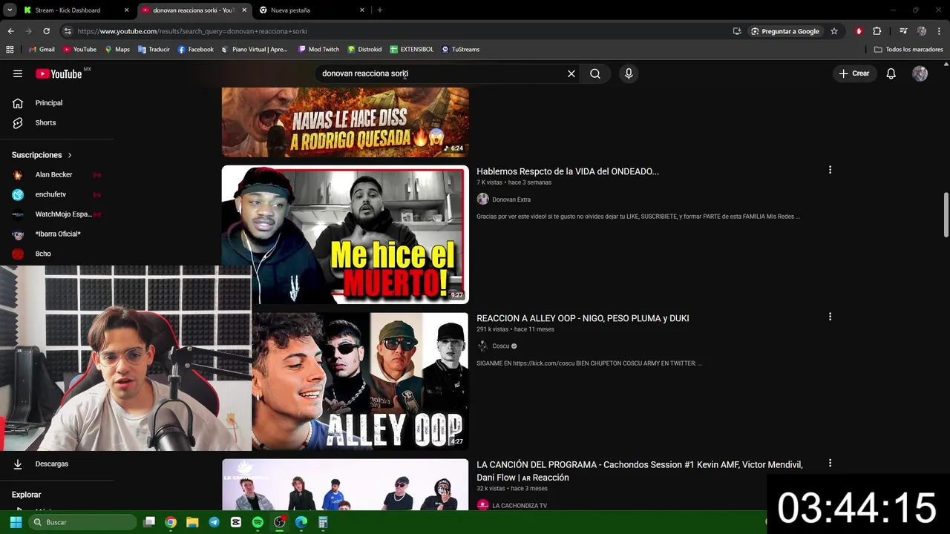This screenshot has width=950, height=534.
Task: Open Telegram from the taskbar
Action: (214, 522)
